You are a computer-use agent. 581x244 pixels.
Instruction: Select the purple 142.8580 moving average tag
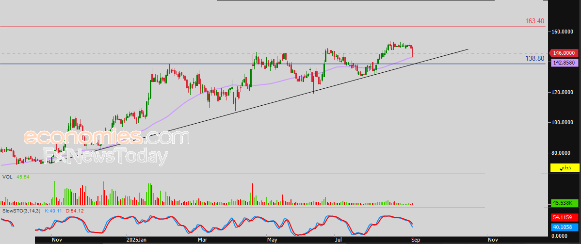pos(564,63)
